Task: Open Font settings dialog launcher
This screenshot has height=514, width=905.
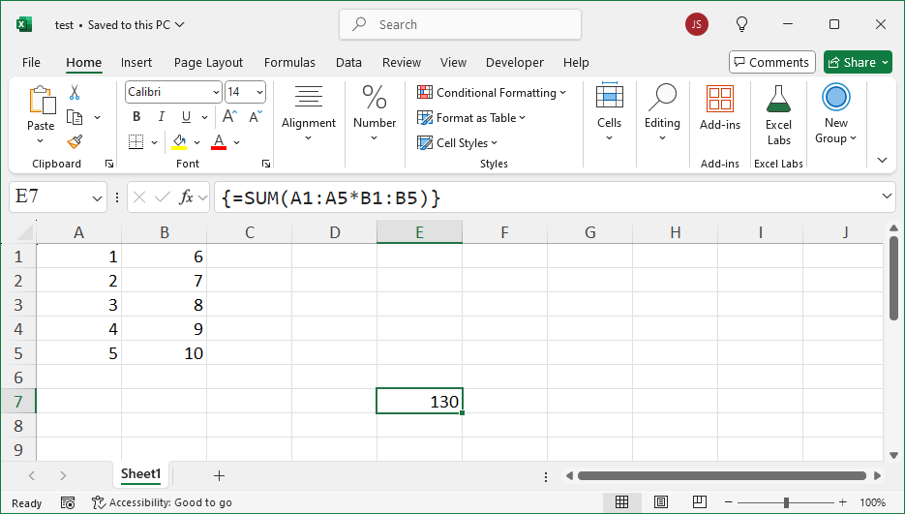Action: [x=266, y=164]
